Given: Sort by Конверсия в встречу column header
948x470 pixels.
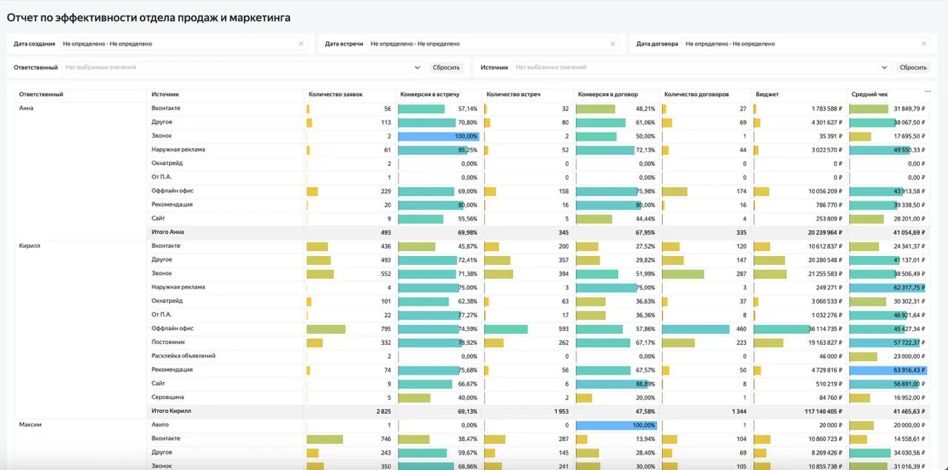Looking at the screenshot, I should [x=430, y=95].
